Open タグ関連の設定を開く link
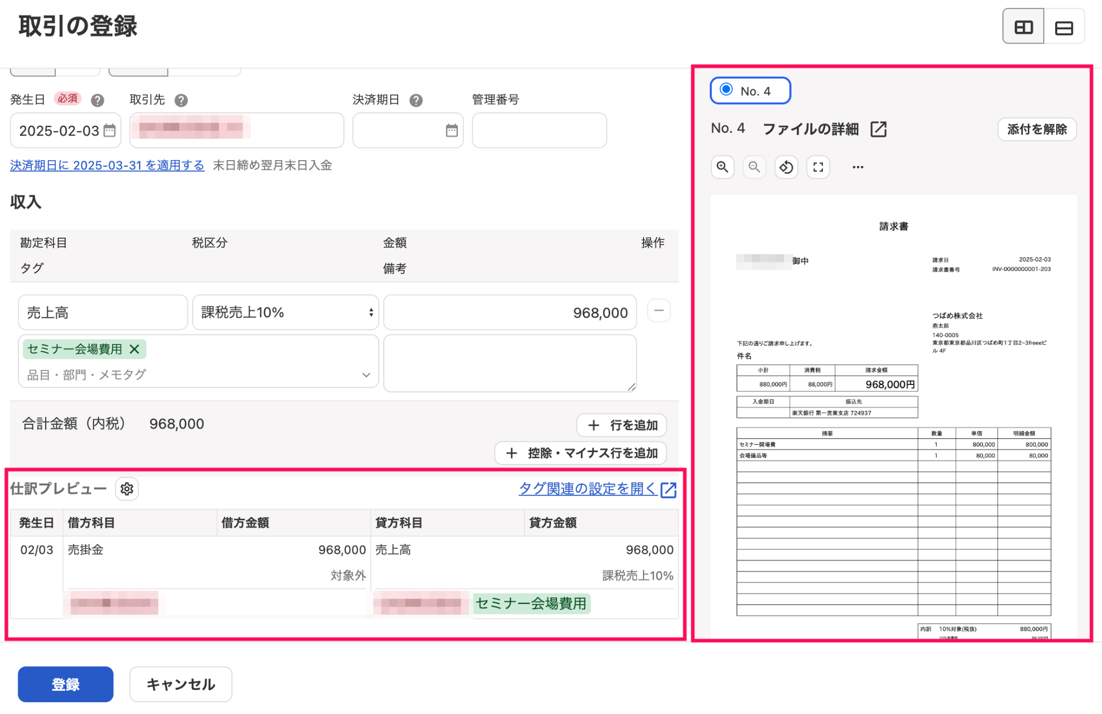Image resolution: width=1102 pixels, height=714 pixels. [x=597, y=489]
